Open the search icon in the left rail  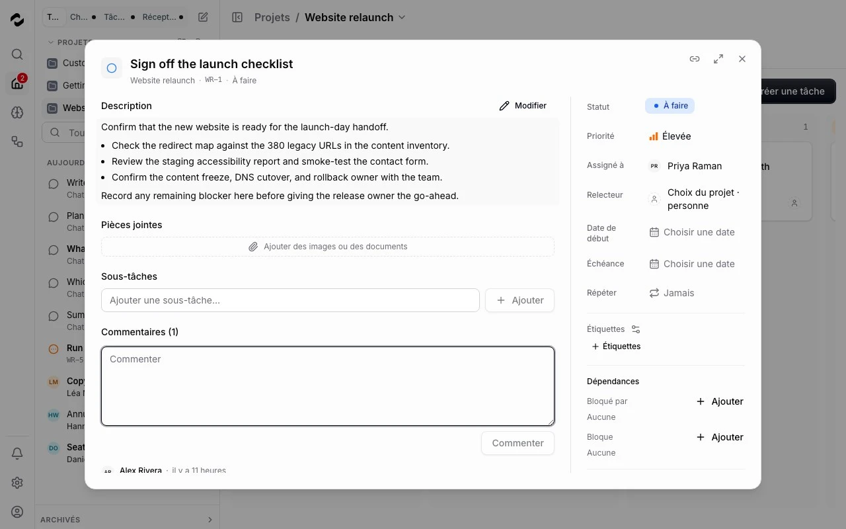click(17, 54)
